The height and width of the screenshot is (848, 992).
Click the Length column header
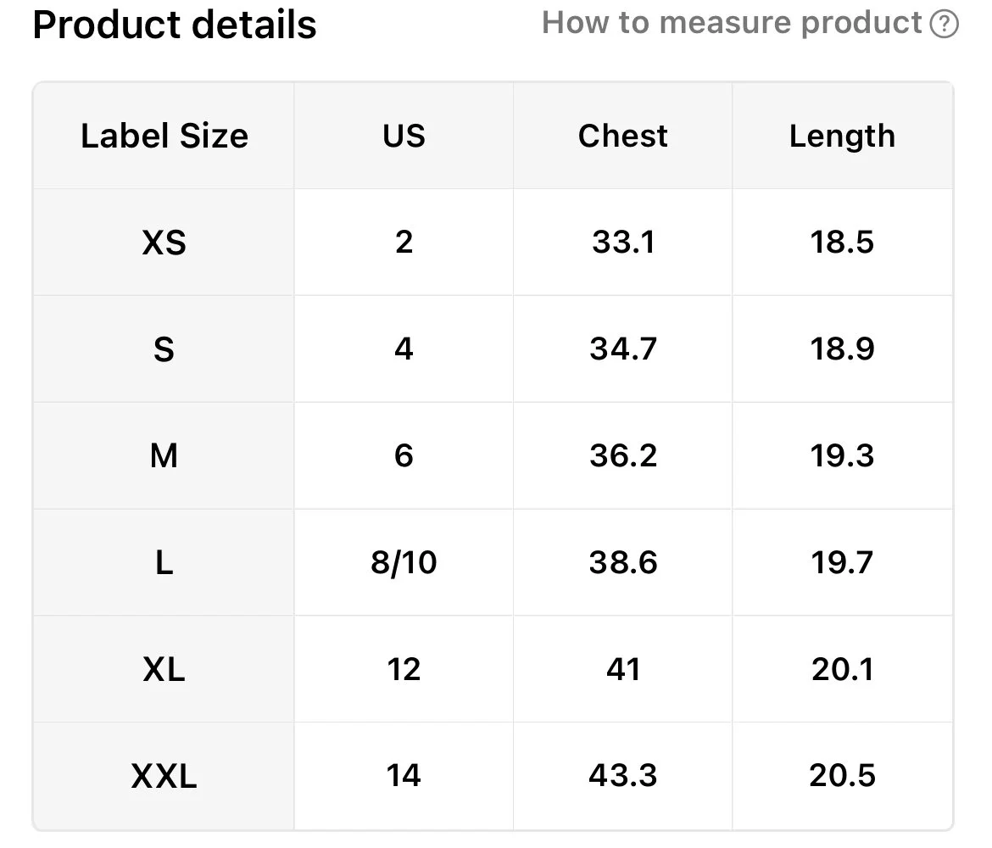click(x=842, y=136)
